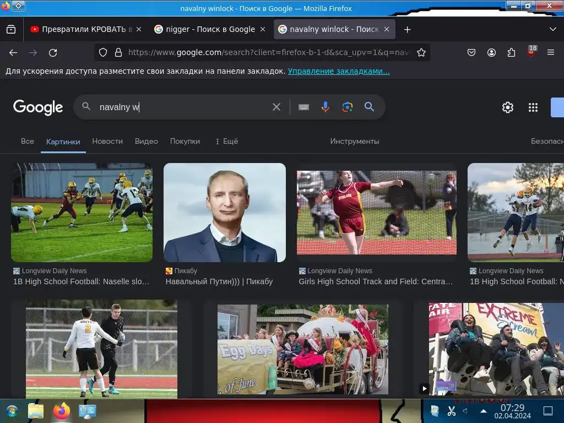
Task: Open the Google apps grid icon
Action: [533, 107]
